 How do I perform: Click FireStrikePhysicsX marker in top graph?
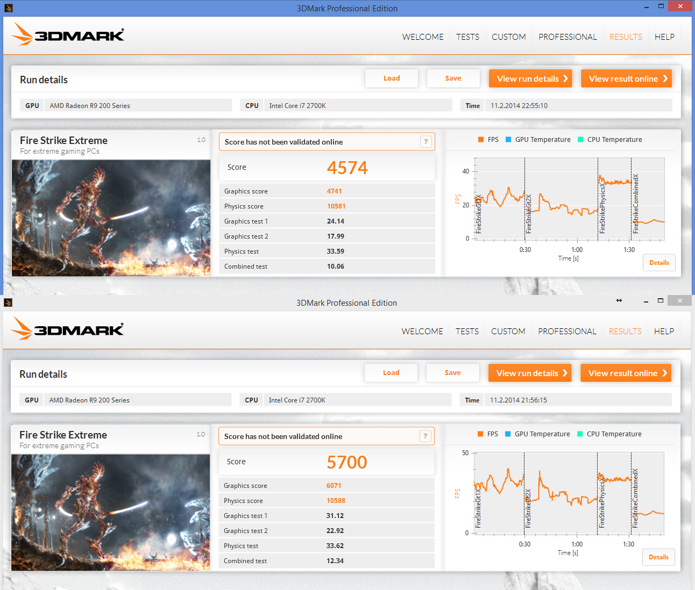tap(602, 210)
